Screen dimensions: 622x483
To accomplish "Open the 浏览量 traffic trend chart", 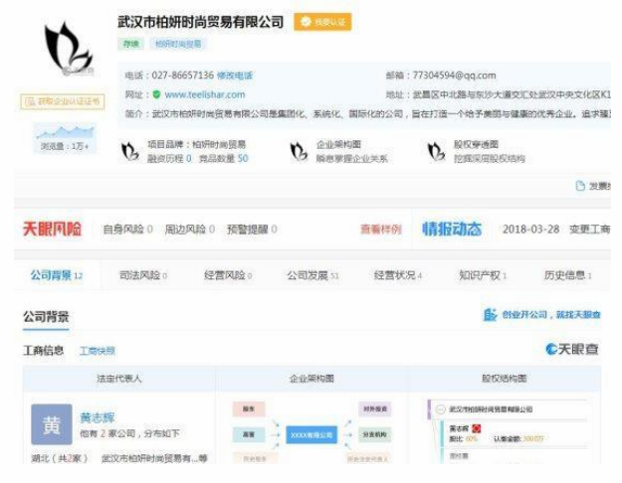I will coord(65,133).
